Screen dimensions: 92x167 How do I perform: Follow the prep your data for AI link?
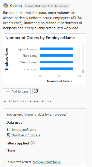[47, 162]
